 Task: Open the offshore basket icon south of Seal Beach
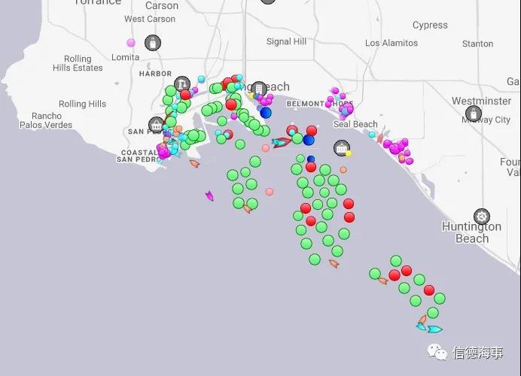342,148
